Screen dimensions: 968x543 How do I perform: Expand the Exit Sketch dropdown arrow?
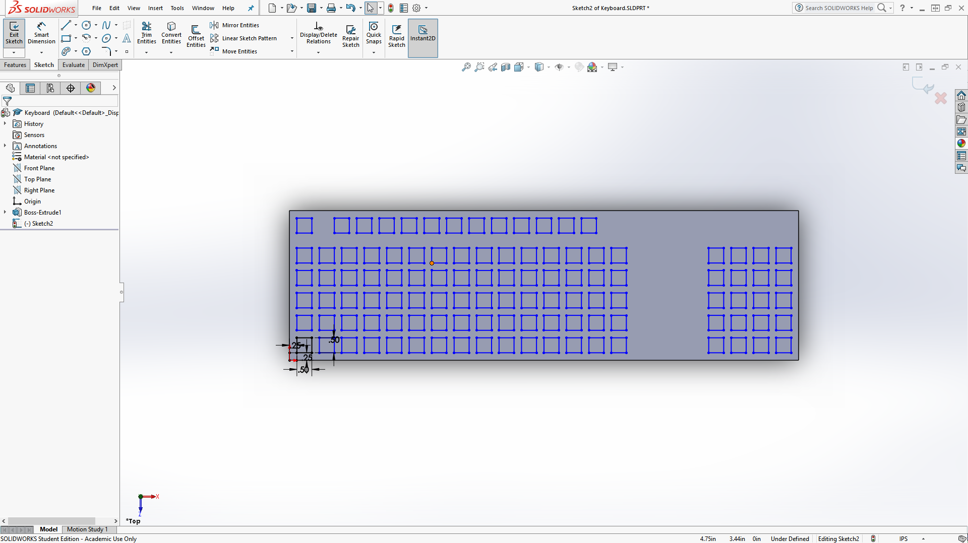click(x=14, y=52)
